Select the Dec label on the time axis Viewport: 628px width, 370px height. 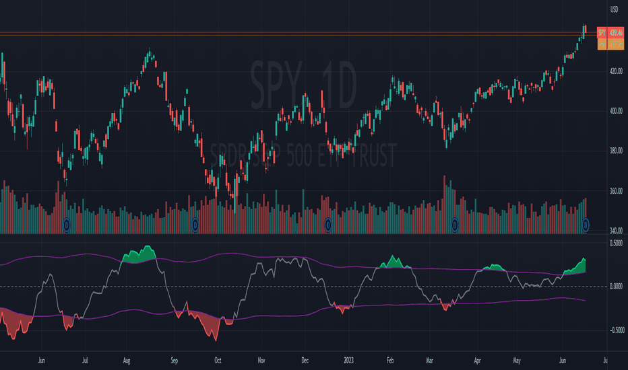pos(305,361)
